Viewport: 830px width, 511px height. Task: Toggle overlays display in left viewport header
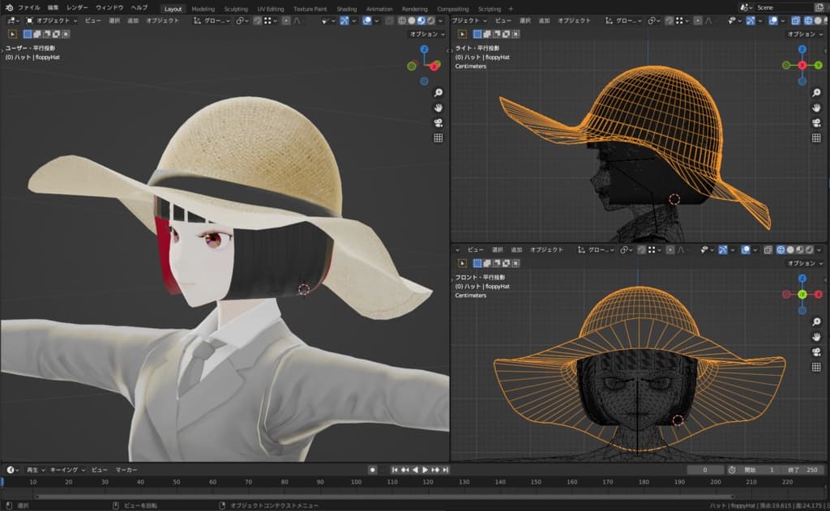[367, 20]
